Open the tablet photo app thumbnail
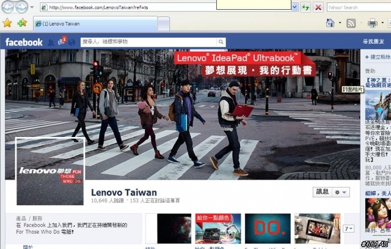Image resolution: width=391 pixels, height=249 pixels. pos(318,228)
